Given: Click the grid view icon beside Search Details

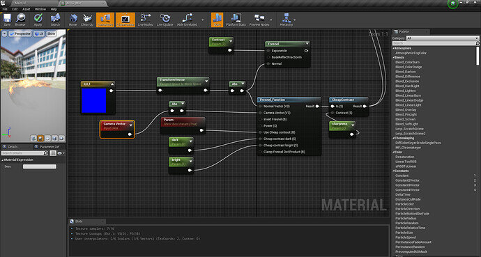Looking at the screenshot, I should tap(53, 153).
